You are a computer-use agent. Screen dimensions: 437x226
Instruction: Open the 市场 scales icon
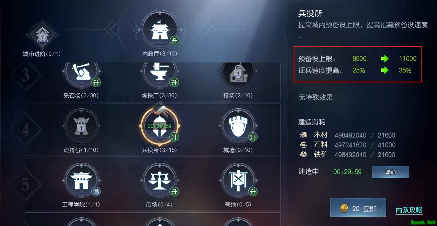click(x=160, y=181)
